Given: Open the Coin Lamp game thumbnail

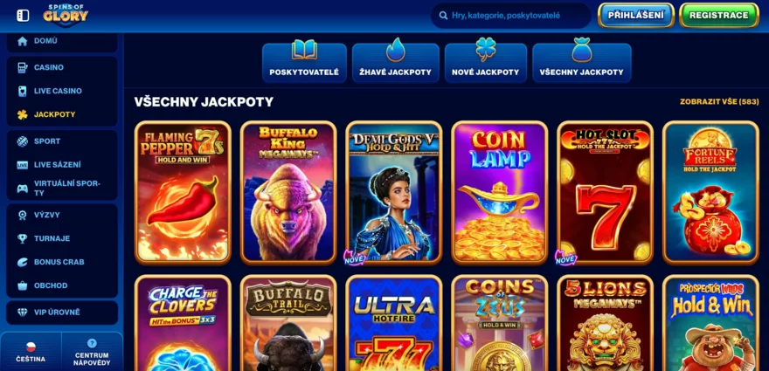Looking at the screenshot, I should [499, 193].
